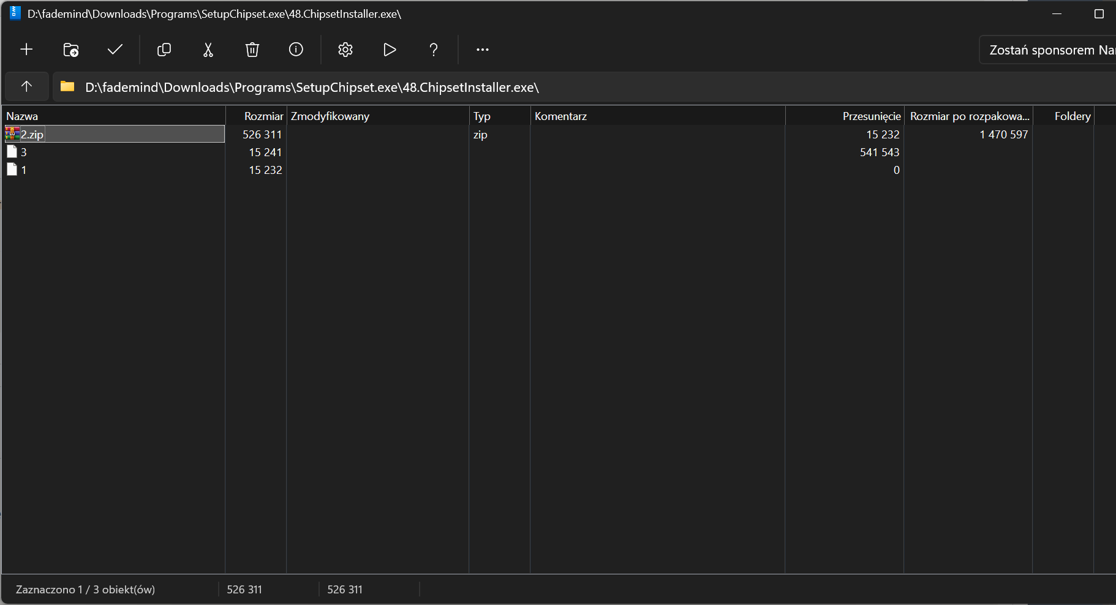The image size is (1116, 605).
Task: Click the scissors Move toolbar icon
Action: (208, 50)
